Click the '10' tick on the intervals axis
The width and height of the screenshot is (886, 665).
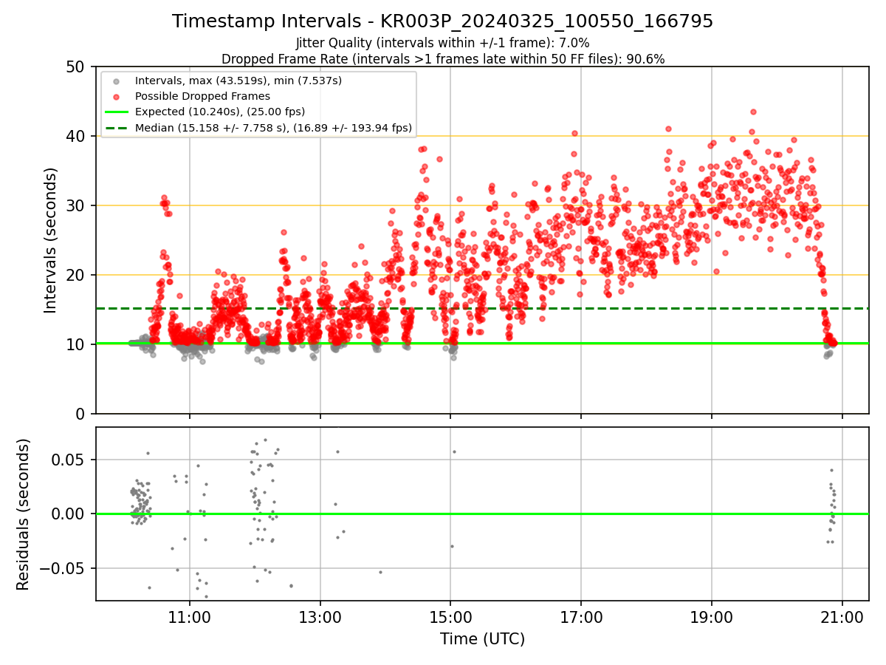click(x=75, y=345)
